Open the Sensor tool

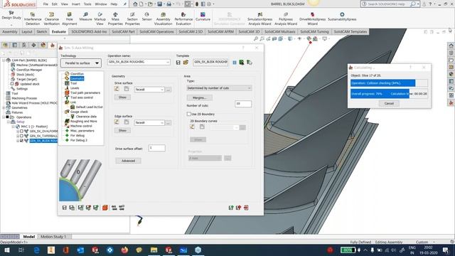click(x=147, y=16)
